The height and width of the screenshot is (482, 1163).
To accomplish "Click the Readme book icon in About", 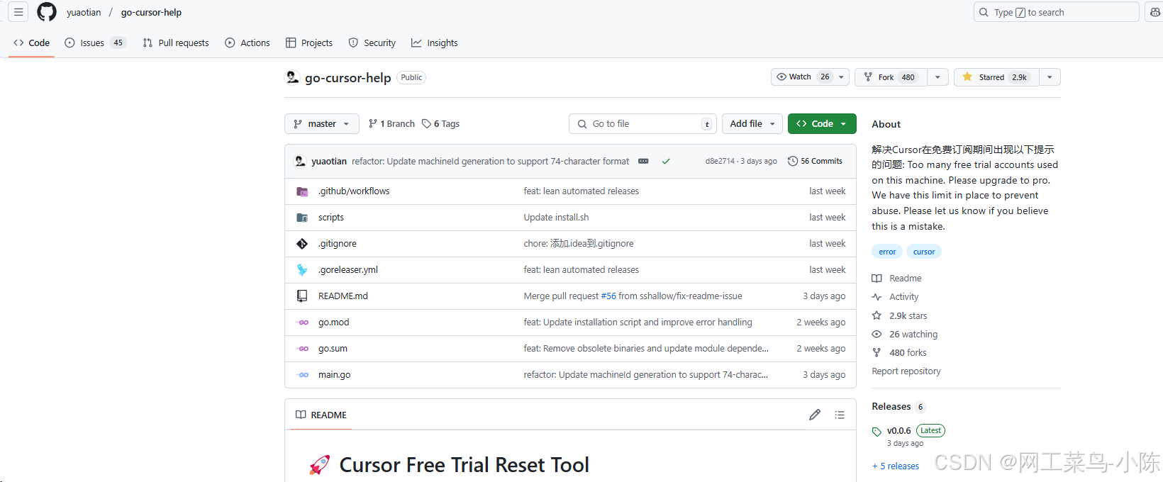I will 877,279.
